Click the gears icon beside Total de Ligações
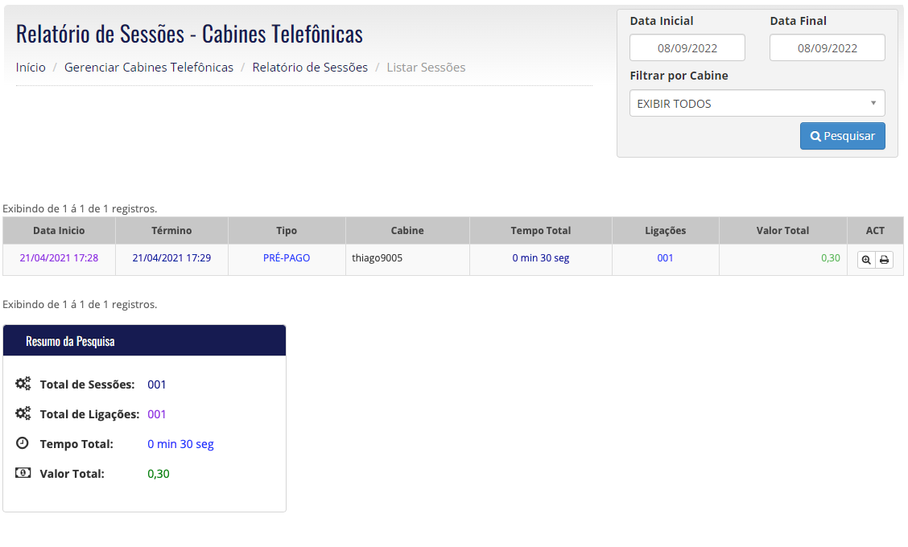Image resolution: width=908 pixels, height=547 pixels. tap(23, 413)
